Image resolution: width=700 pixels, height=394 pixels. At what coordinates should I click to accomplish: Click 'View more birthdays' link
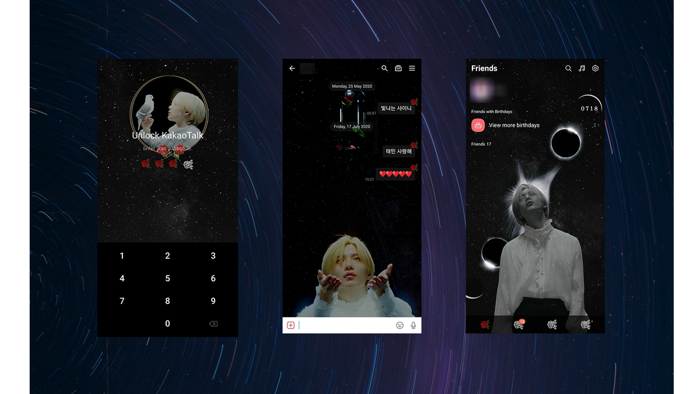coord(514,125)
